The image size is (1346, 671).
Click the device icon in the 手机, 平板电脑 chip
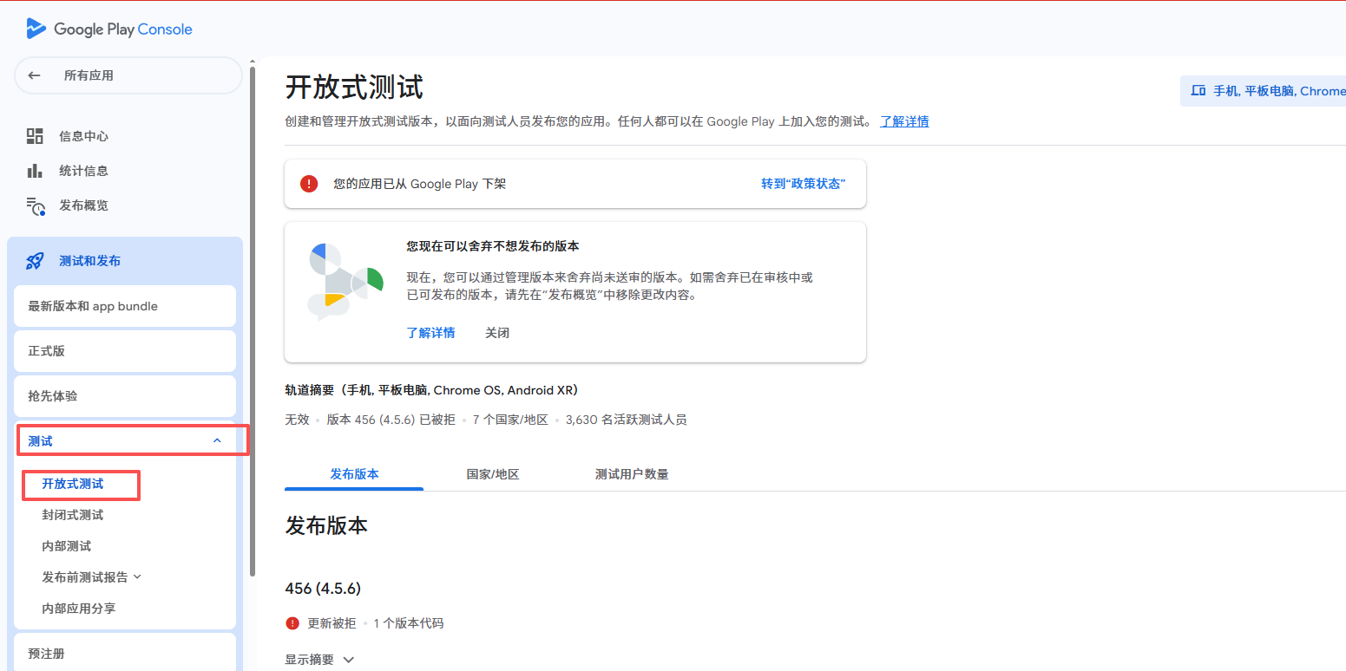(x=1199, y=90)
